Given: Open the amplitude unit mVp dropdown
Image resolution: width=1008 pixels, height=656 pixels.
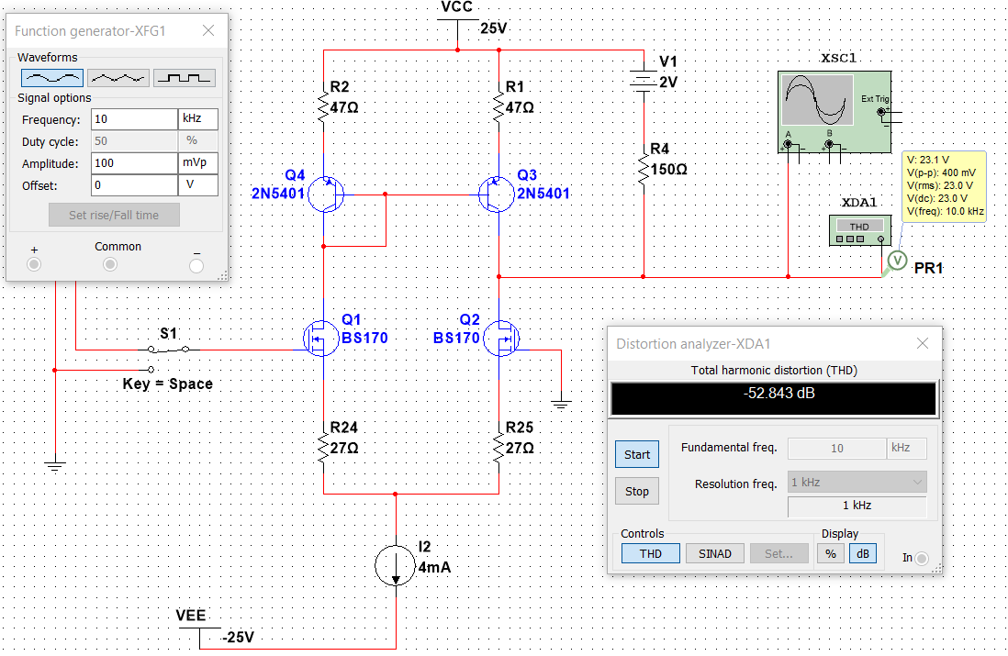Looking at the screenshot, I should 198,163.
